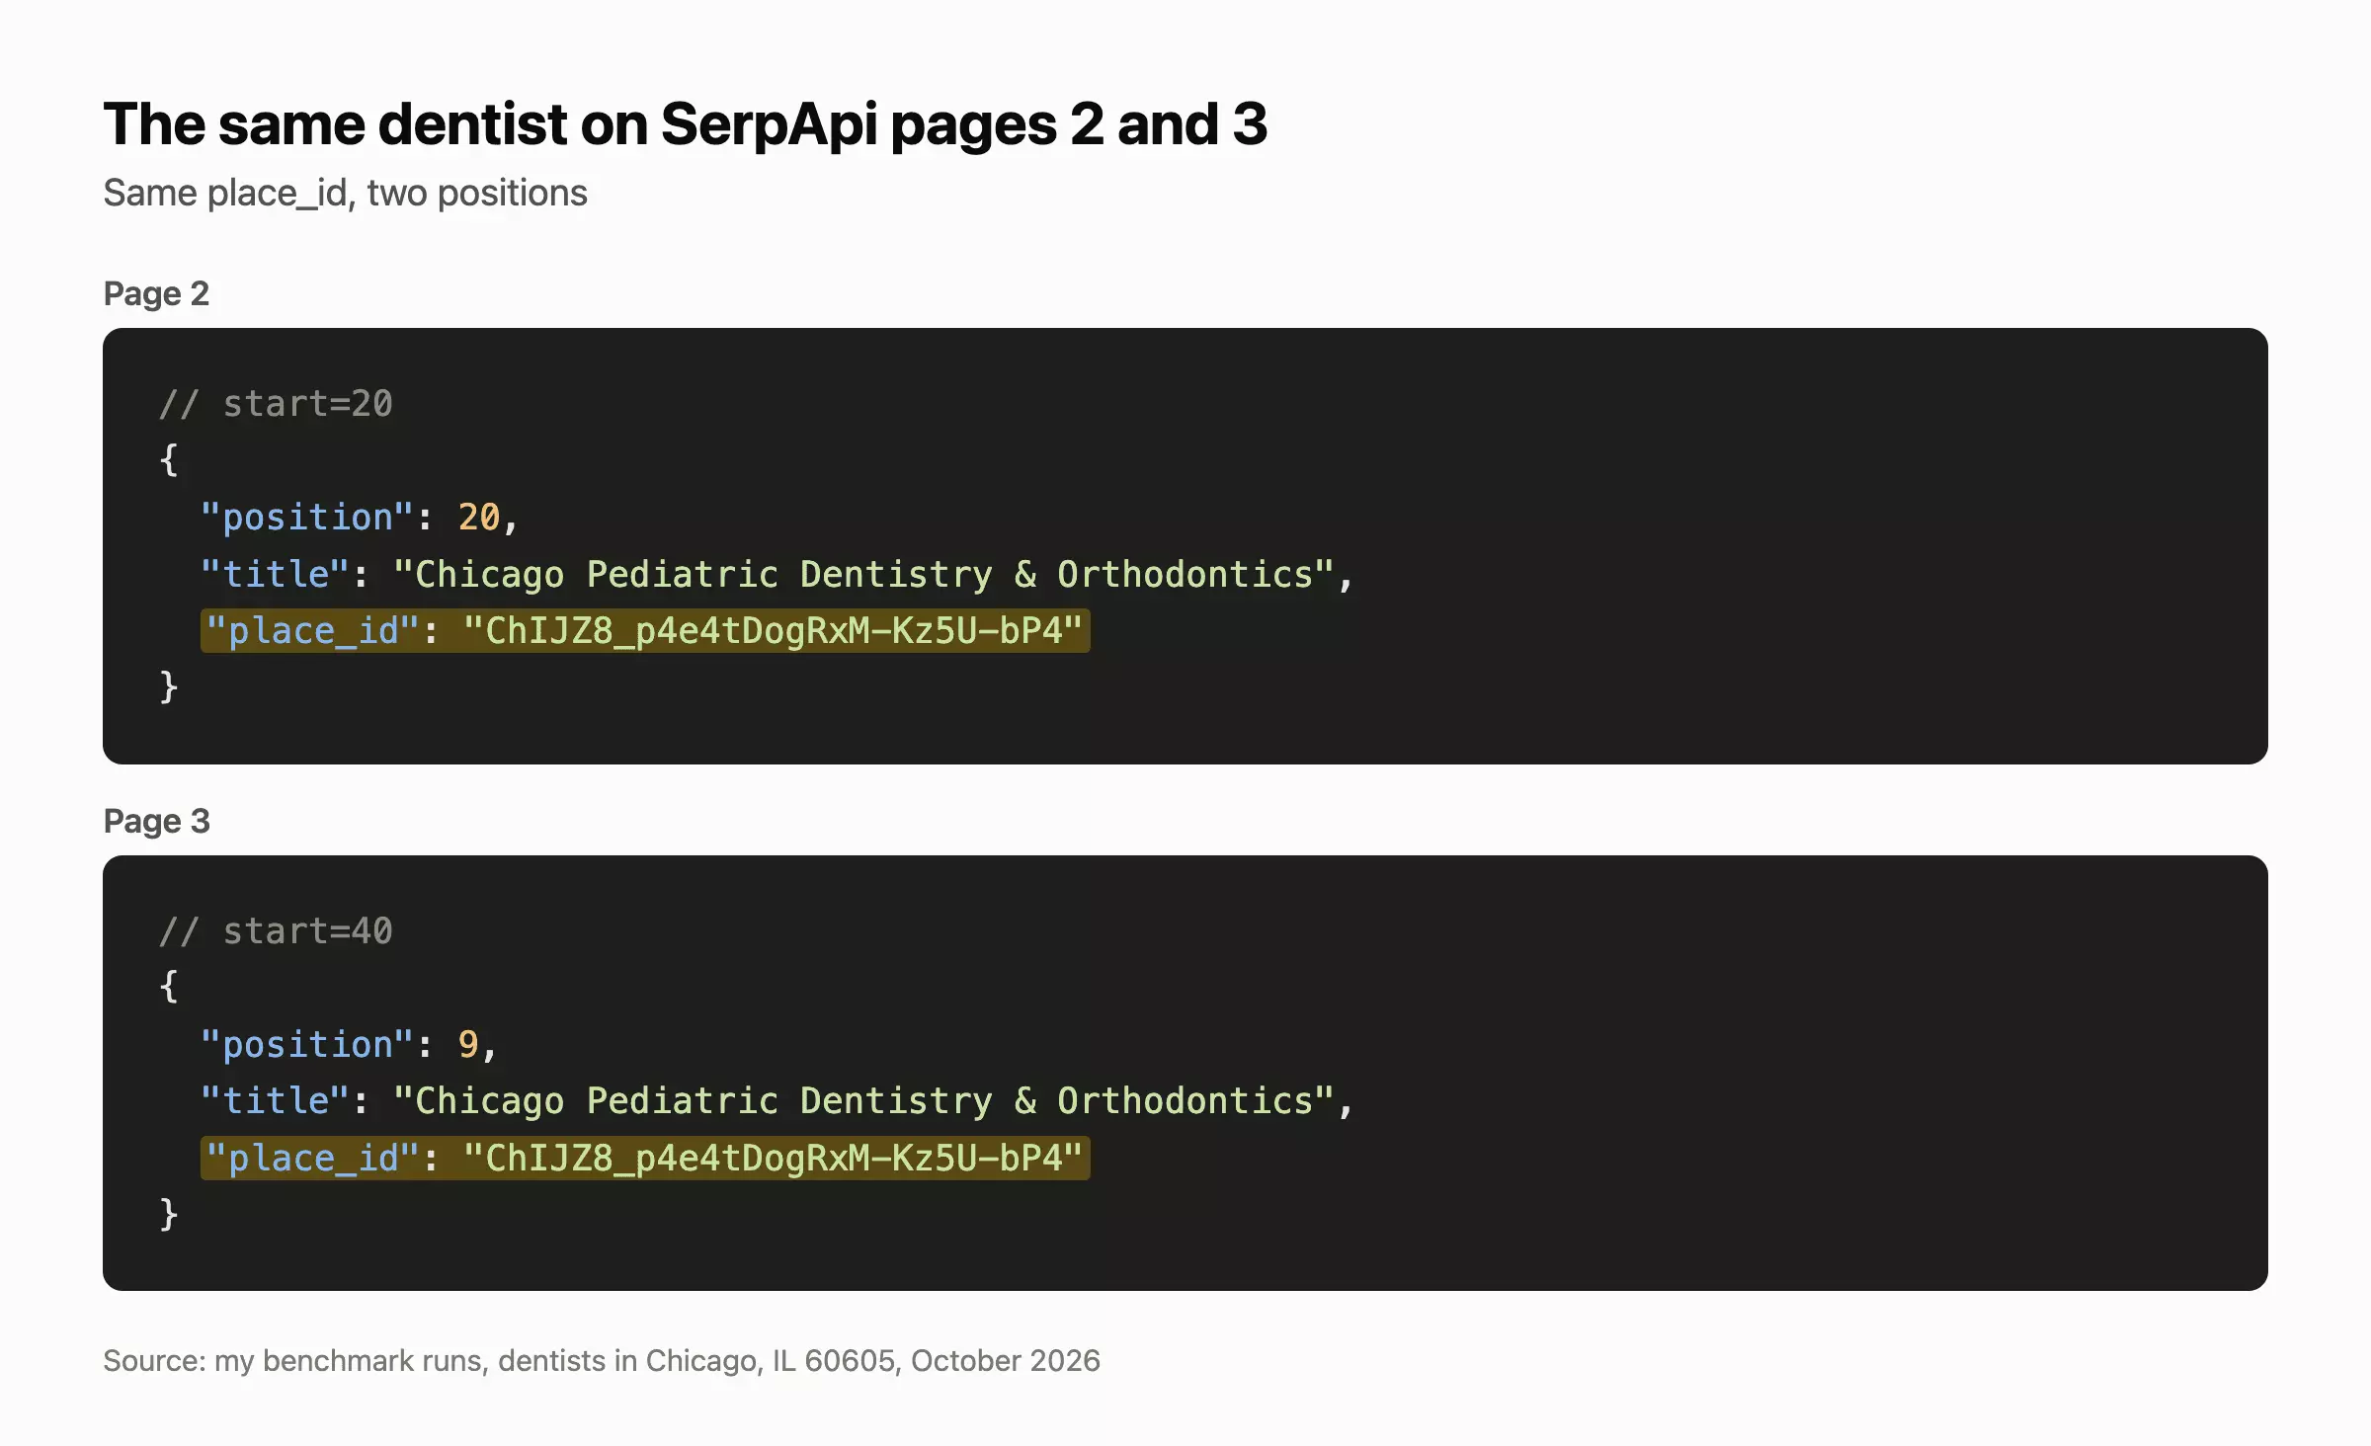2371x1446 pixels.
Task: Click the subtitle 'Same place_id, two positions'
Action: point(345,193)
